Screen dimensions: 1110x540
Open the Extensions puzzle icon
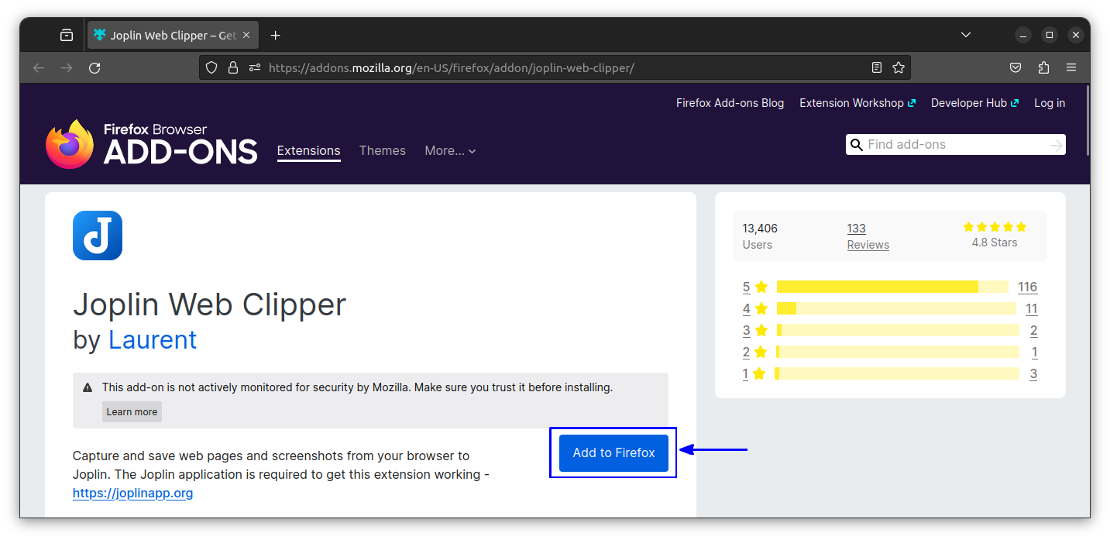1043,68
